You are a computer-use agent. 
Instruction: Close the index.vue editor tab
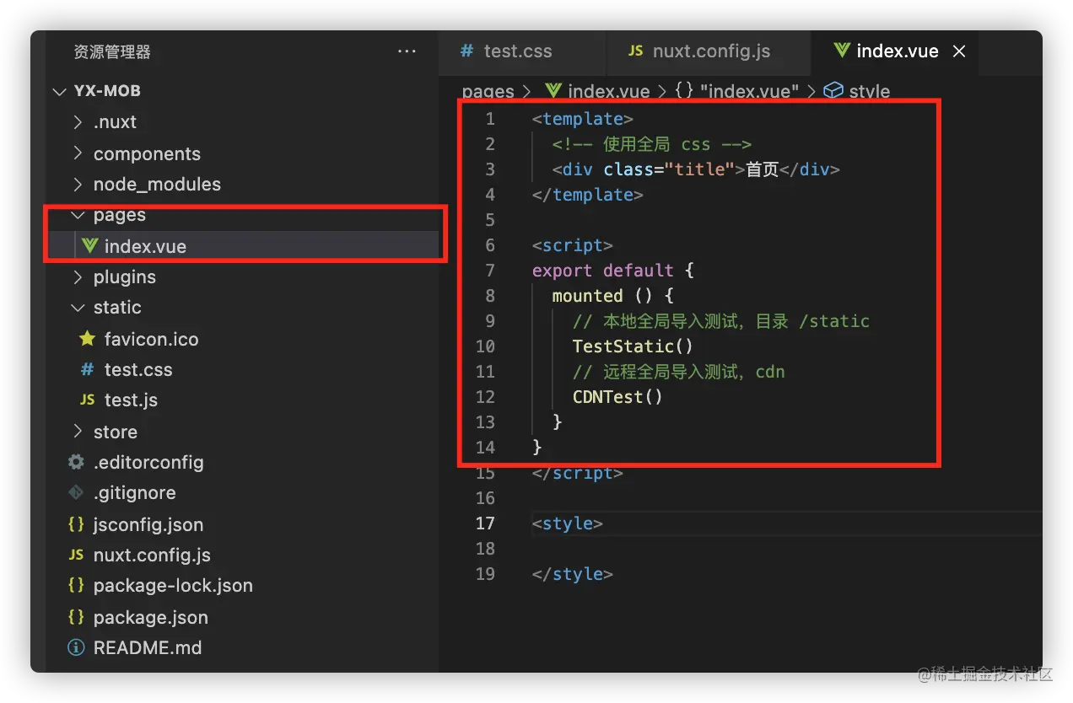click(x=958, y=51)
